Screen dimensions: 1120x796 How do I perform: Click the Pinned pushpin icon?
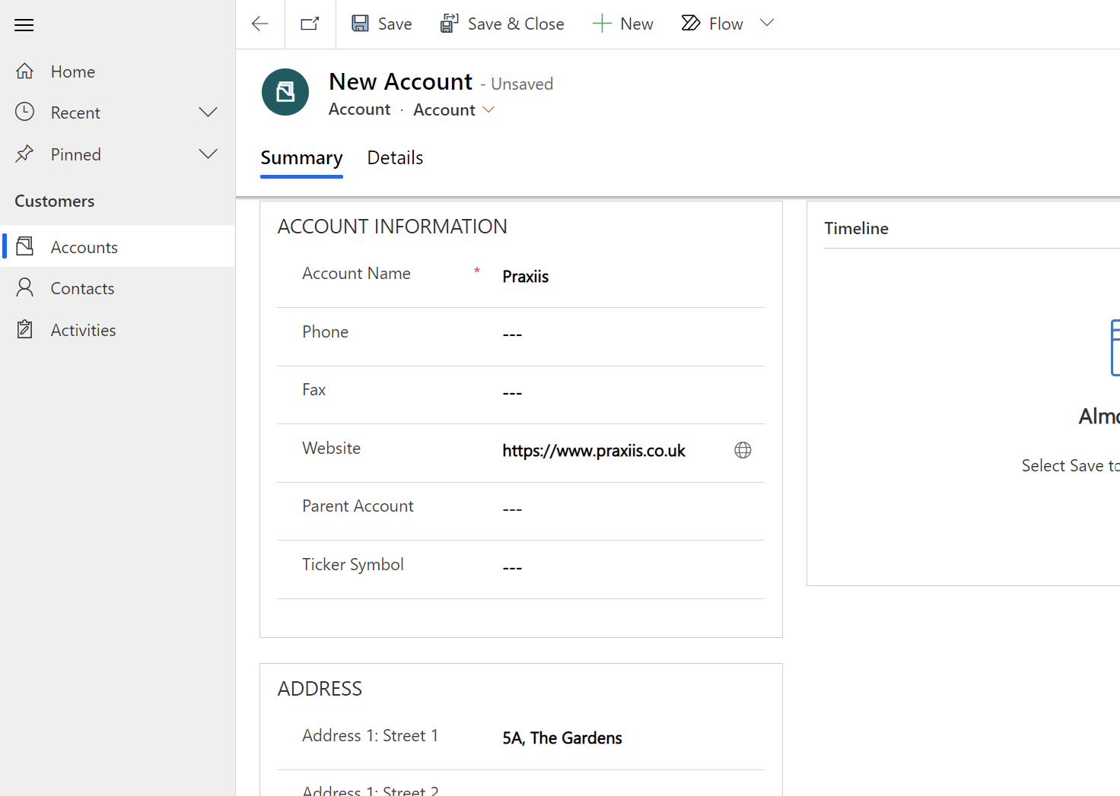[24, 154]
